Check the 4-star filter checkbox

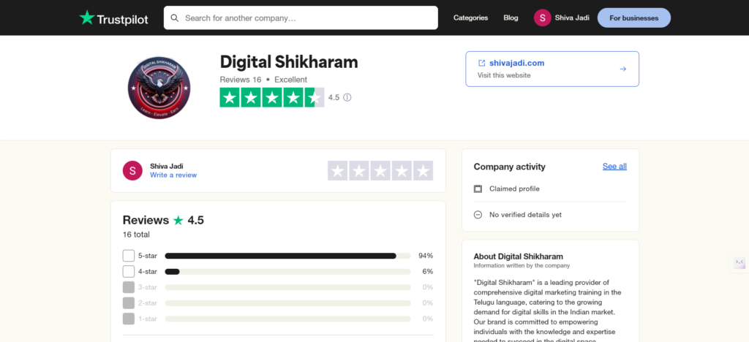[129, 271]
